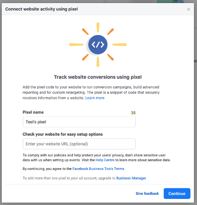Click the blue pixel code icon

click(x=98, y=45)
